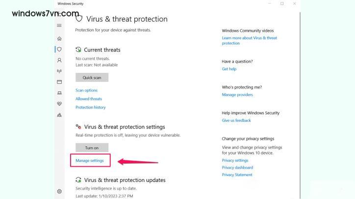Viewport: 355px width, 199px height.
Task: Open the Get help link
Action: click(x=229, y=69)
